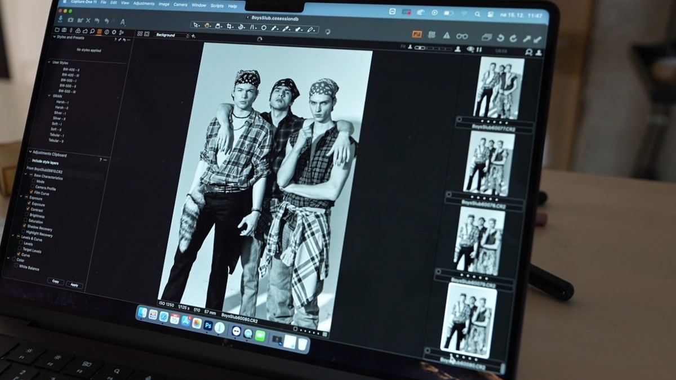The image size is (676, 380).
Task: Check the White Balance checkbox
Action: click(x=15, y=268)
